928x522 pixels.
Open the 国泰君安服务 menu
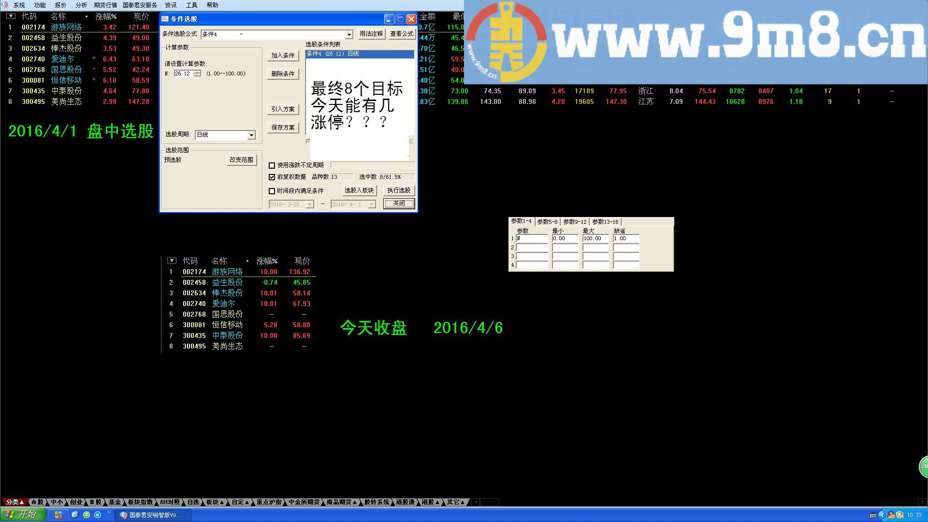(x=140, y=5)
